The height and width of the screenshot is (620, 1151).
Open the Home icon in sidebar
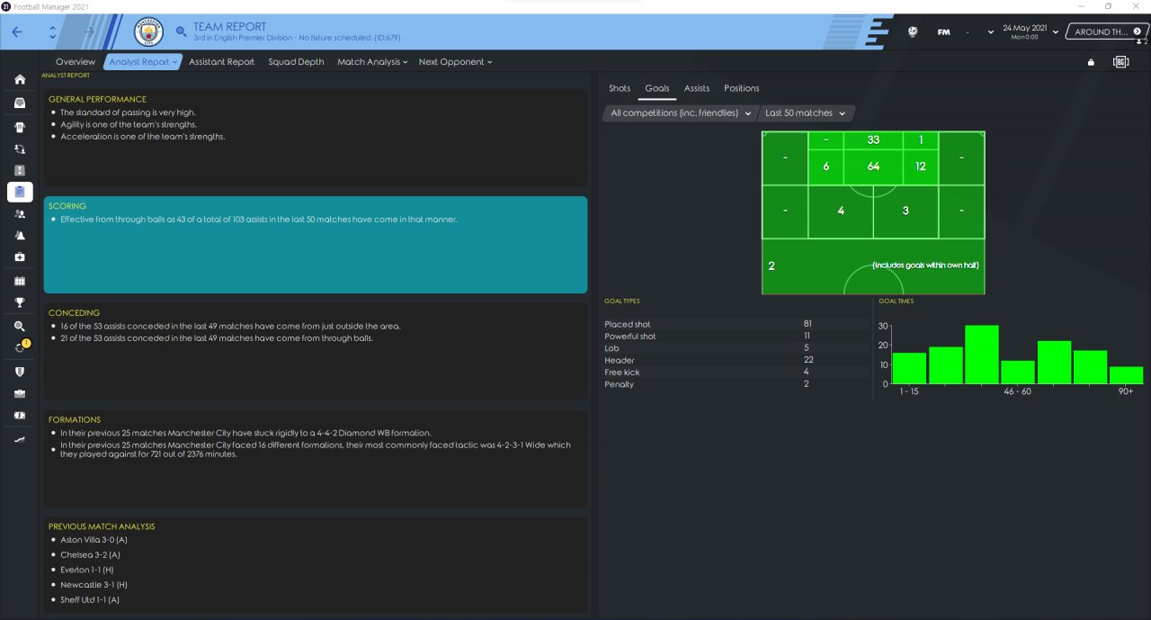[x=20, y=80]
